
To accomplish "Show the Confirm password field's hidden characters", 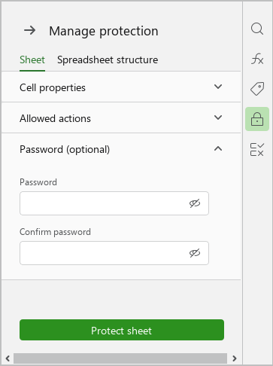I will (x=195, y=253).
